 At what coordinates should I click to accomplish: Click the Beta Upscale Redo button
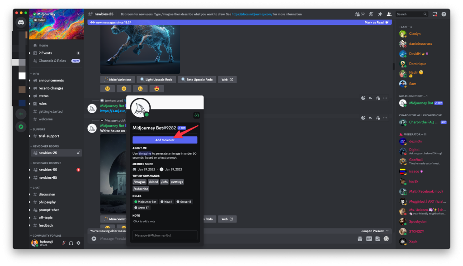[x=197, y=80]
